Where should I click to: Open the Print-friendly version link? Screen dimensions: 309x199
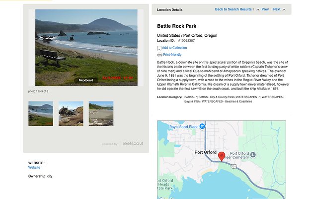coord(172,54)
